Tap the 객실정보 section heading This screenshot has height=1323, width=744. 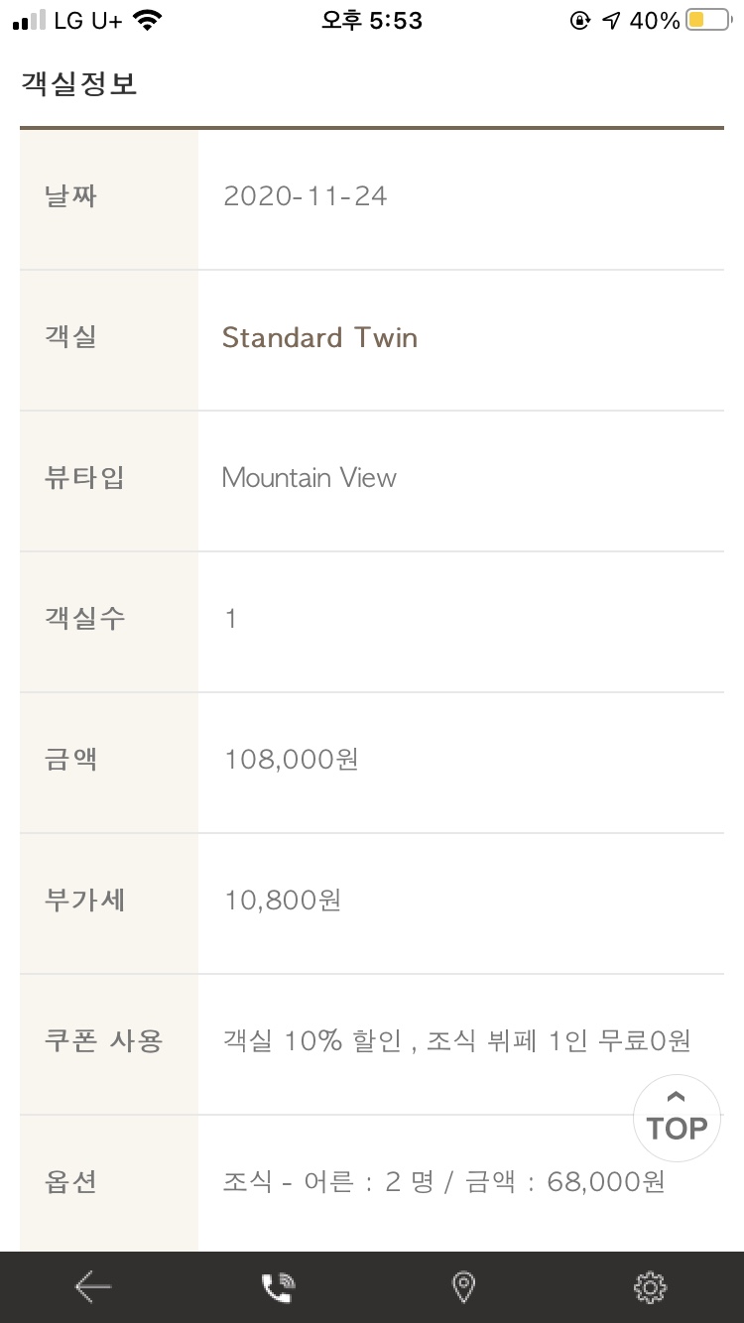[x=78, y=84]
